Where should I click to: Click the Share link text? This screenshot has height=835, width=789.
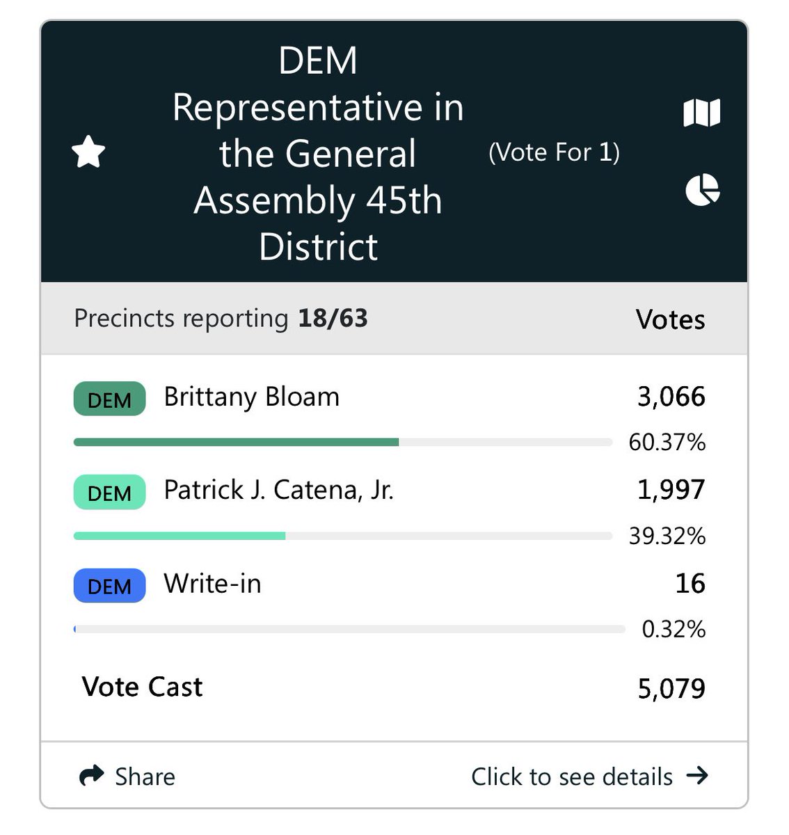tap(145, 777)
